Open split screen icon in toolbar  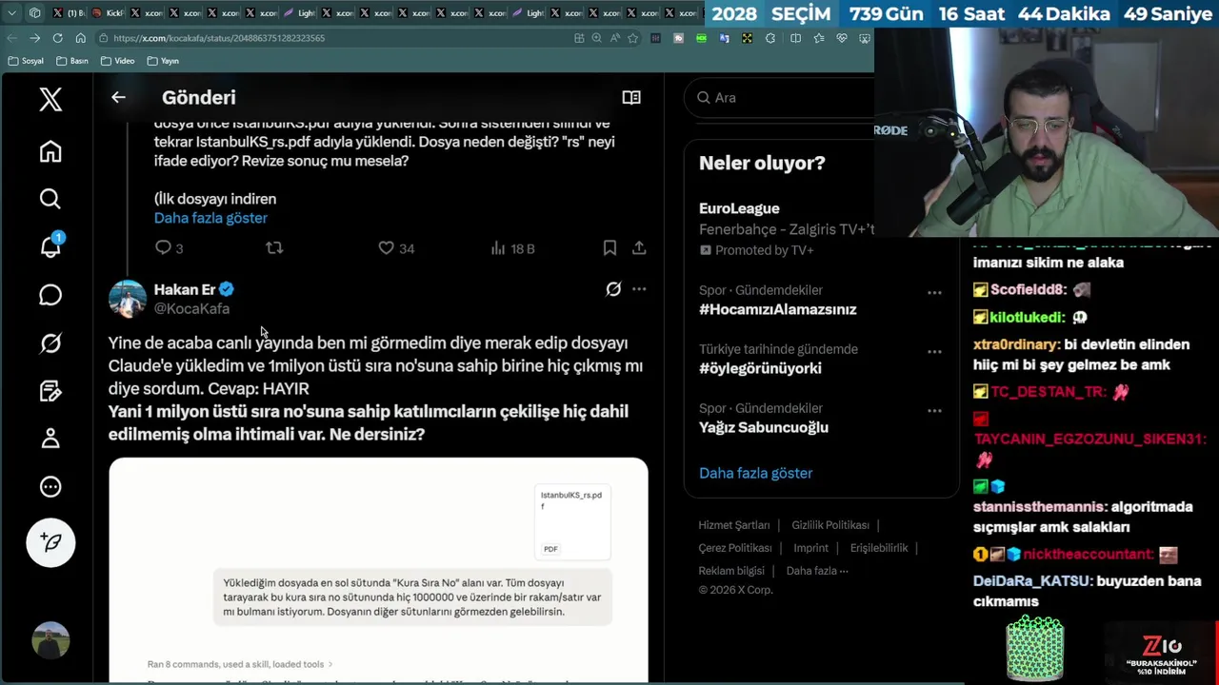tap(795, 38)
